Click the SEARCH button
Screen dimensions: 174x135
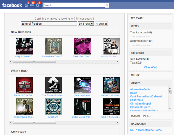[x=101, y=24]
